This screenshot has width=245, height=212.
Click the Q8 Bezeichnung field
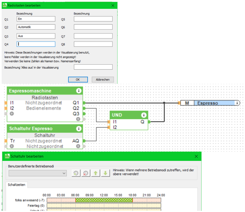93,44
